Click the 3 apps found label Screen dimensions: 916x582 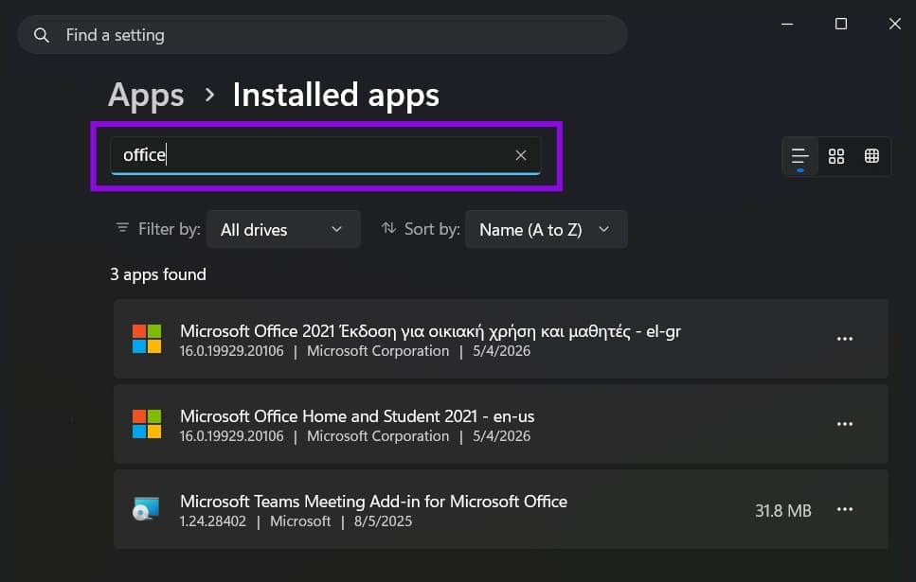158,274
